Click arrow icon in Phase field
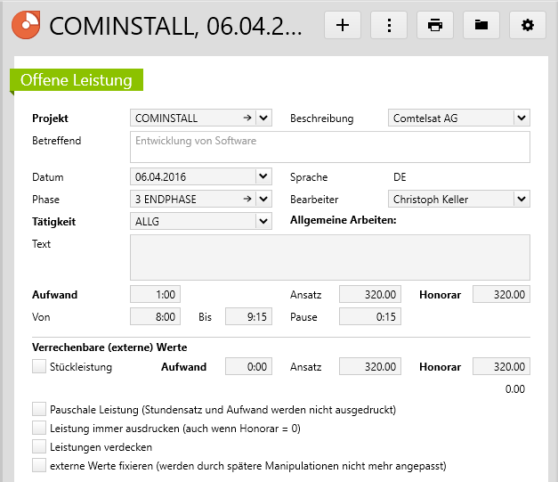Screen dimensions: 558x482 click(x=246, y=199)
